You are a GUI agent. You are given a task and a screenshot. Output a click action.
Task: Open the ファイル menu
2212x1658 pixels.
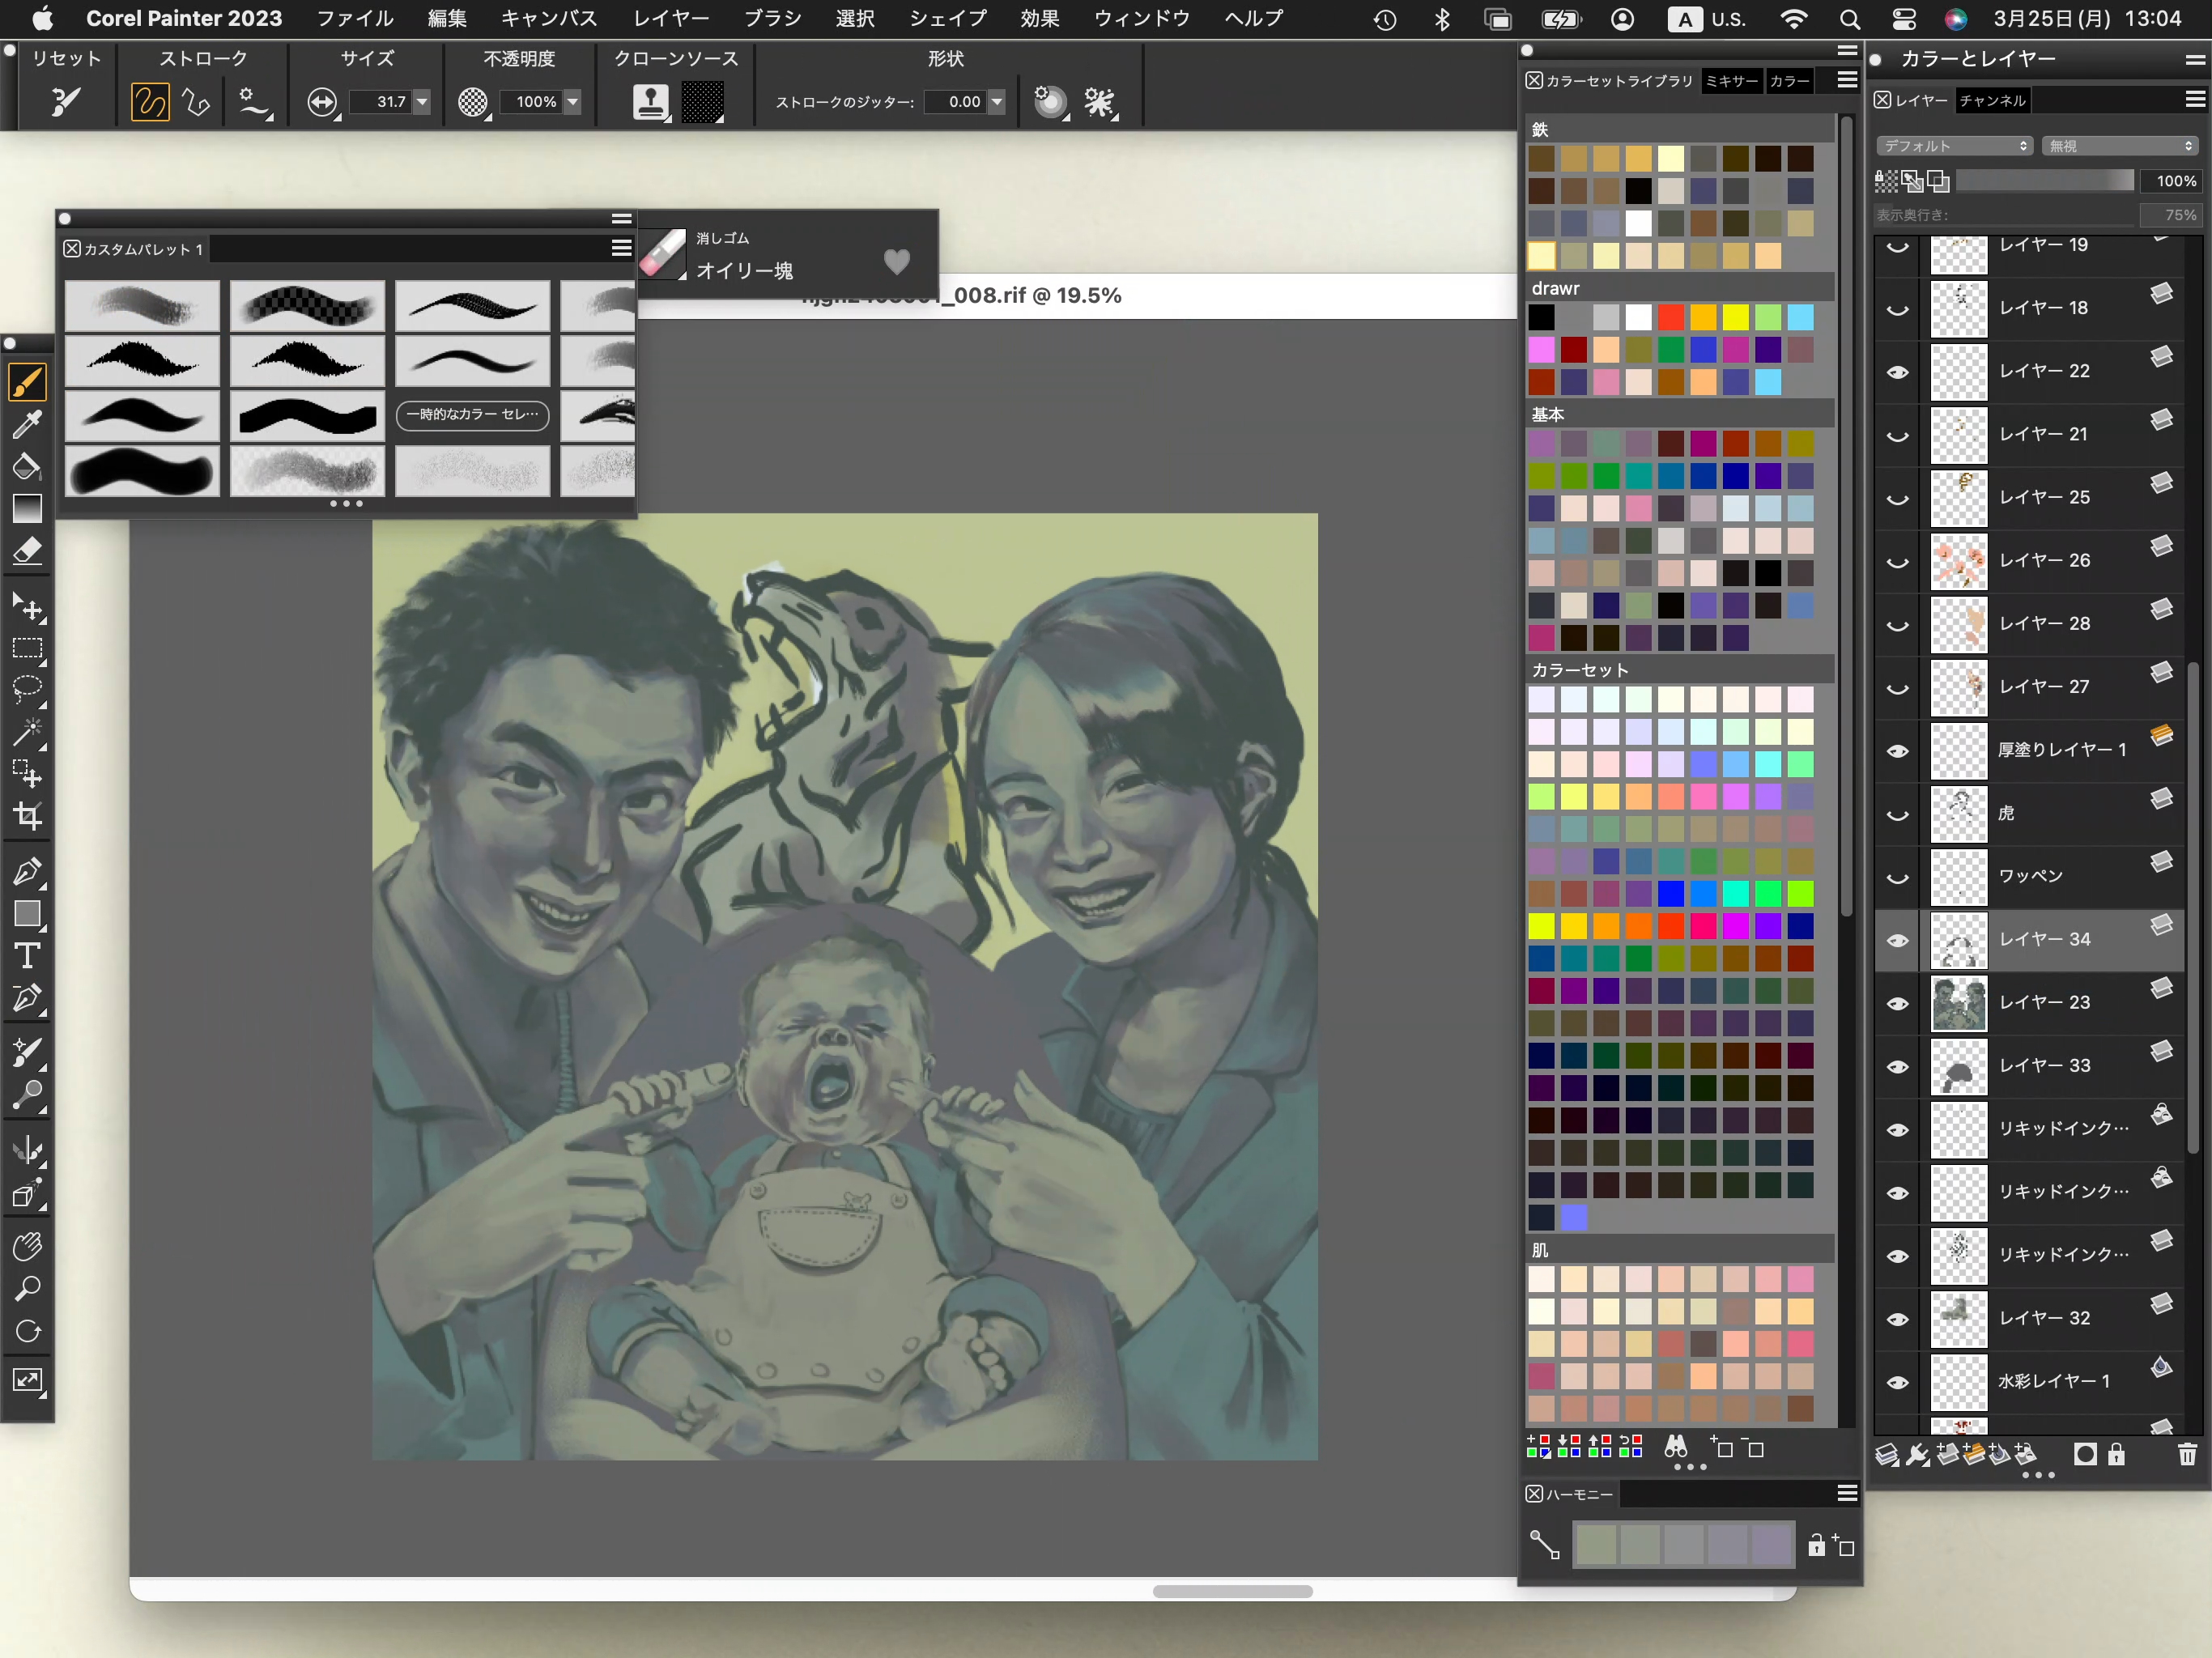pos(355,18)
